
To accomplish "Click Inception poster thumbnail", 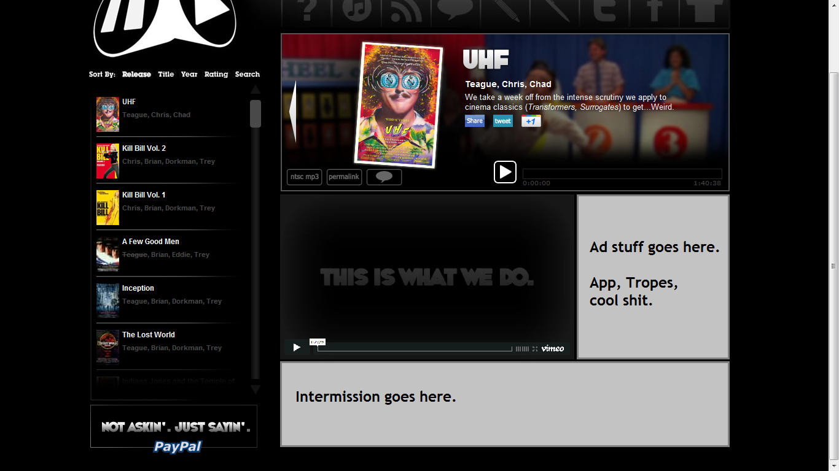I will (x=107, y=301).
